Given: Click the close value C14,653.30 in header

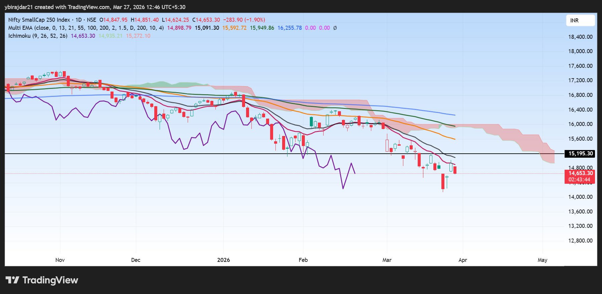Looking at the screenshot, I should point(206,20).
